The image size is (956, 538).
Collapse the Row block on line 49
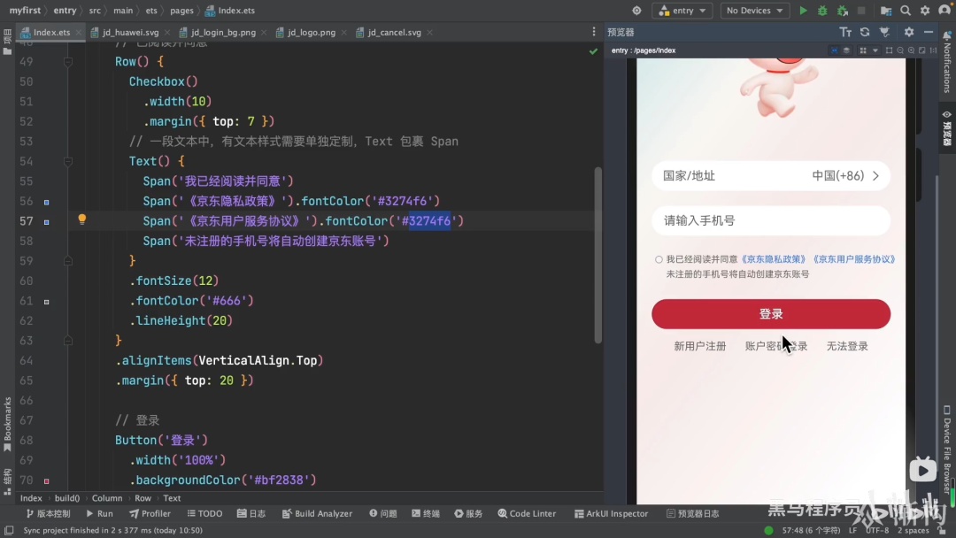tap(68, 62)
